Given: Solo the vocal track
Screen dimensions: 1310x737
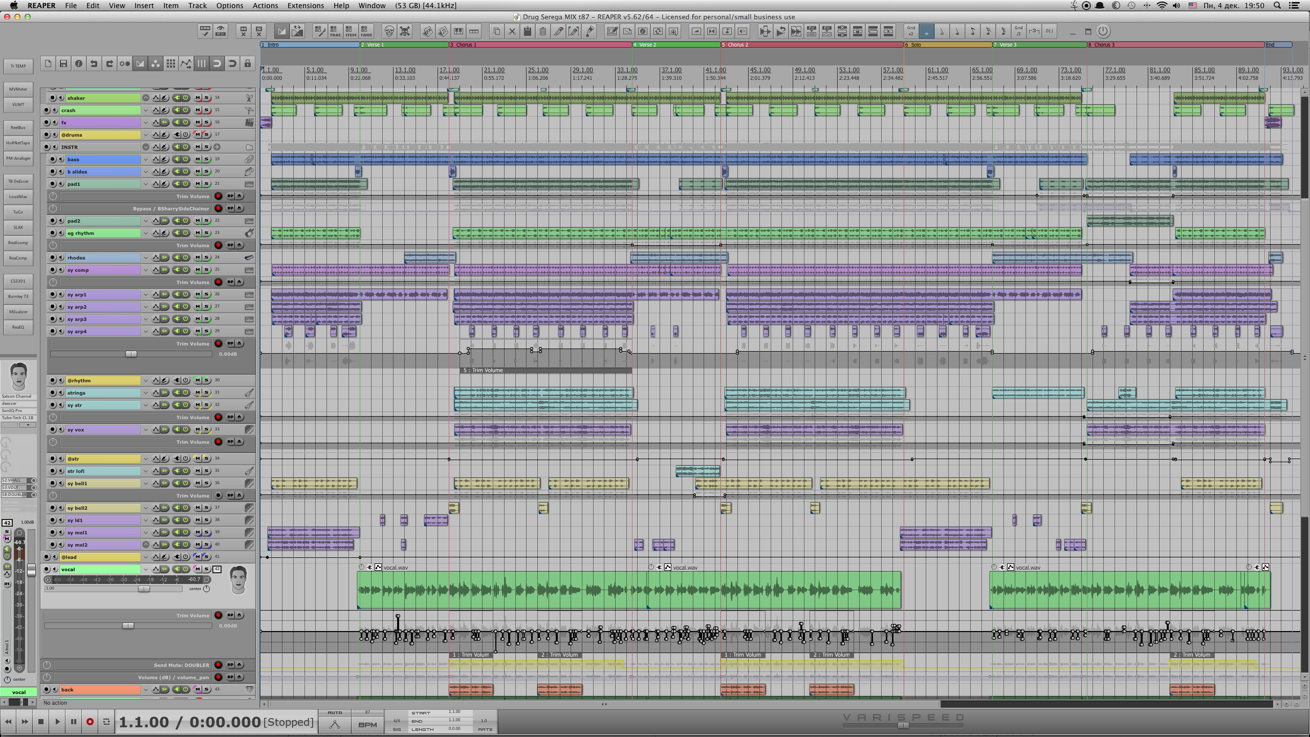Looking at the screenshot, I should [206, 569].
